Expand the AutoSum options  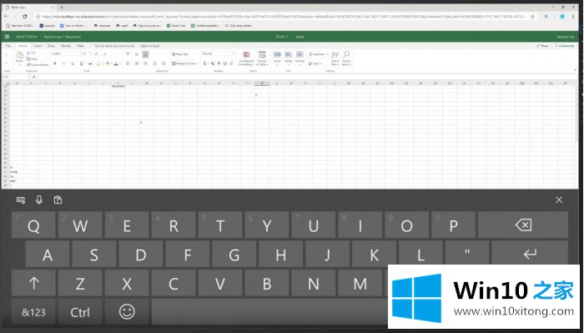click(x=326, y=54)
